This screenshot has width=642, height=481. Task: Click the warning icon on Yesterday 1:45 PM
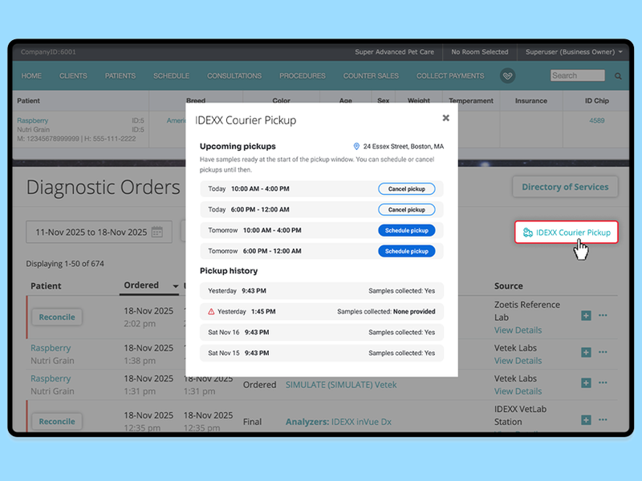(x=211, y=312)
